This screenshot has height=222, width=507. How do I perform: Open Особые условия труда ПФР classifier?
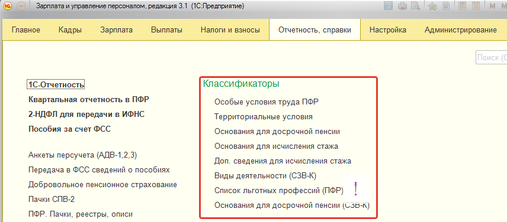pos(267,102)
